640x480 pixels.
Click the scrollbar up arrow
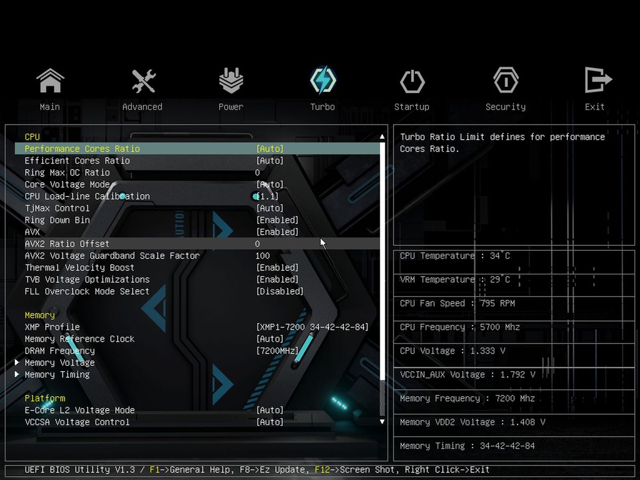382,137
